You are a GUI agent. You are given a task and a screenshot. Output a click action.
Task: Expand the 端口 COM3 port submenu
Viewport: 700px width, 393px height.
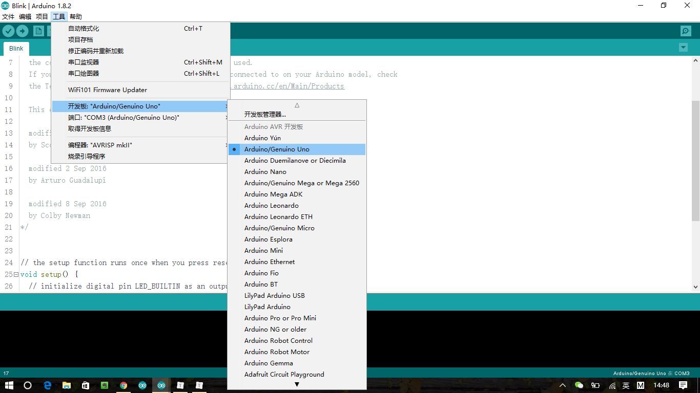point(140,118)
